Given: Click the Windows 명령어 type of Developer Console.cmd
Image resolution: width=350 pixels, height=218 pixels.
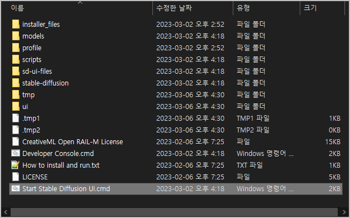Looking at the screenshot, I should click(265, 153).
